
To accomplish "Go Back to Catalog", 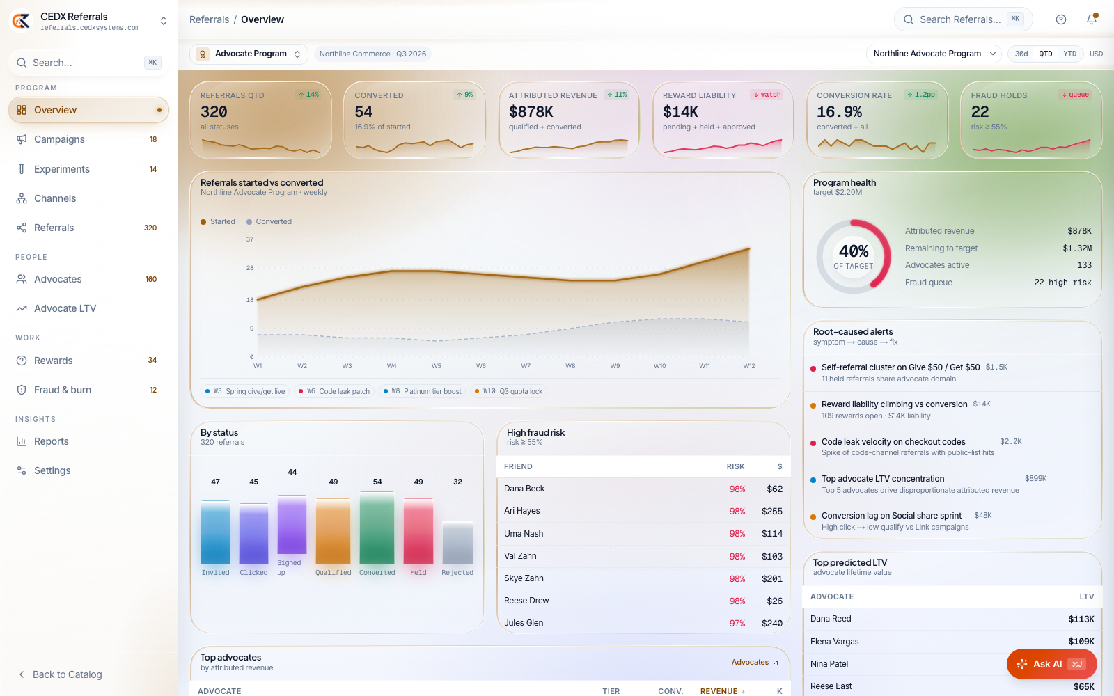I will pos(60,674).
